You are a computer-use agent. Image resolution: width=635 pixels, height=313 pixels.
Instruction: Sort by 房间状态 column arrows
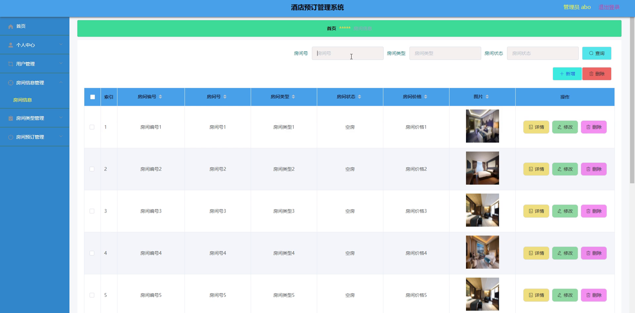tap(360, 97)
